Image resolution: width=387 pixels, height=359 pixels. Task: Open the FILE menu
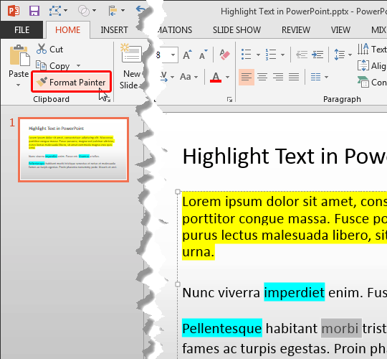[21, 30]
